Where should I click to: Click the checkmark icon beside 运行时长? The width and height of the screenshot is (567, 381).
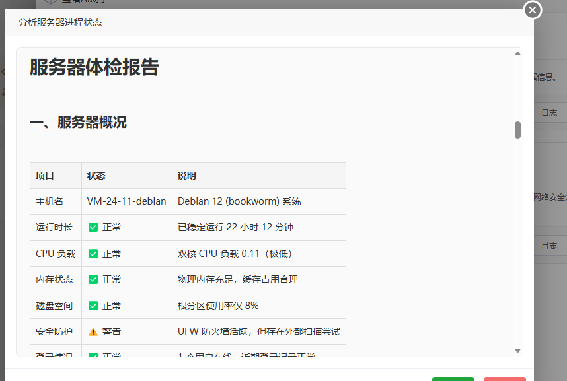(x=93, y=227)
